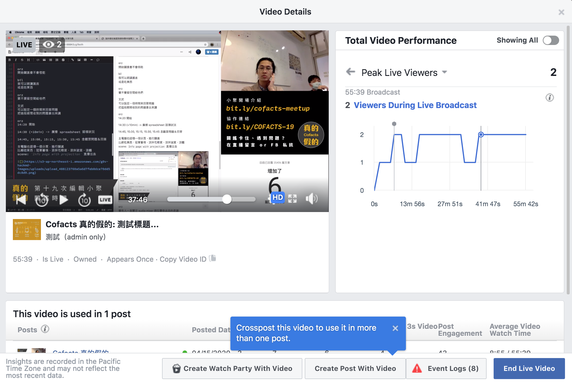Mute the video with the volume icon
572x382 pixels.
click(311, 199)
